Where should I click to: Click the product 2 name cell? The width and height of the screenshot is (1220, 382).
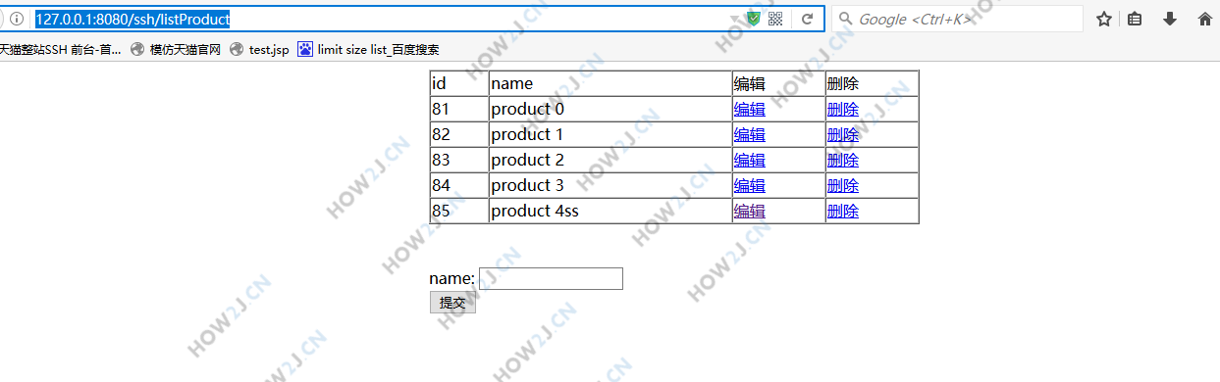pos(610,160)
